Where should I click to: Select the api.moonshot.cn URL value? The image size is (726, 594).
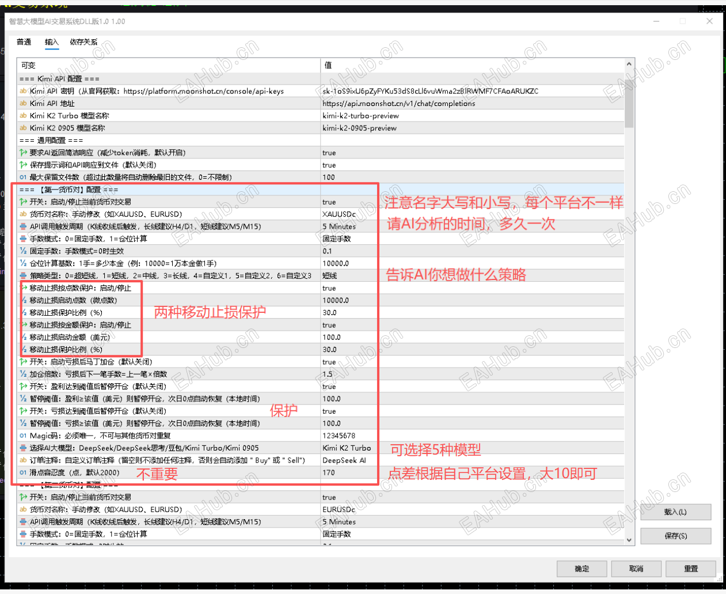[399, 104]
